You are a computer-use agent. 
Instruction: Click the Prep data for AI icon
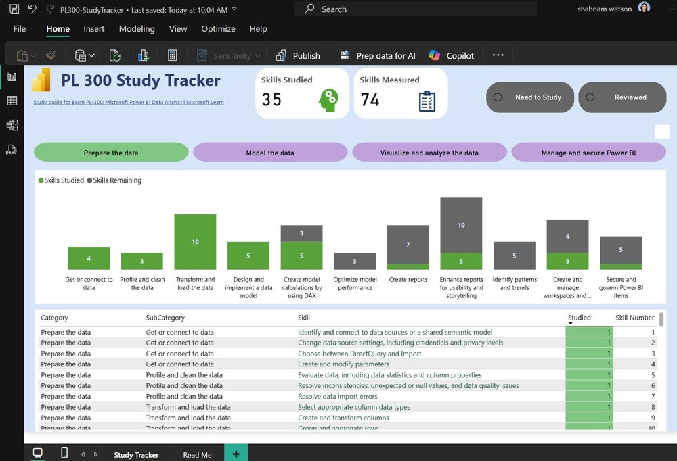tap(345, 55)
